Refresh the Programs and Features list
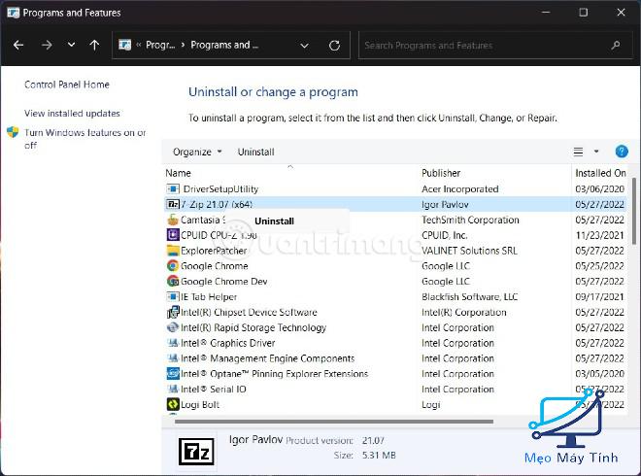 coord(334,46)
